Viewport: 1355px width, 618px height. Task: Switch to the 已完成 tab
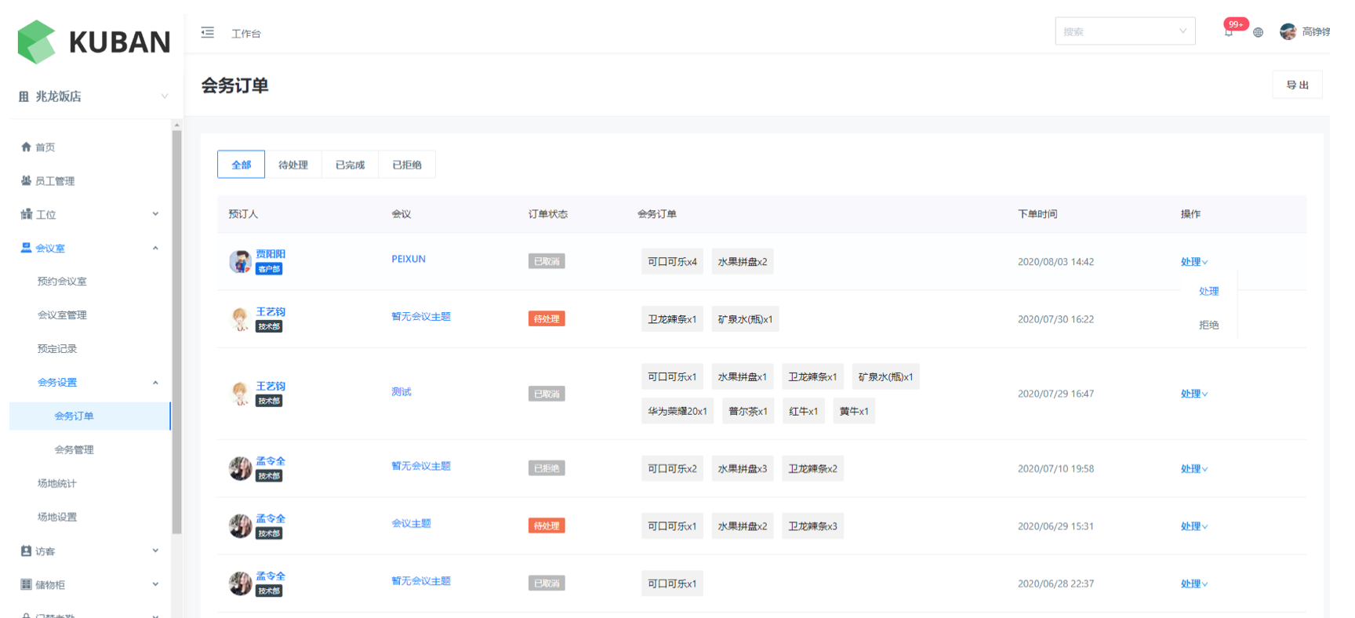coord(350,165)
